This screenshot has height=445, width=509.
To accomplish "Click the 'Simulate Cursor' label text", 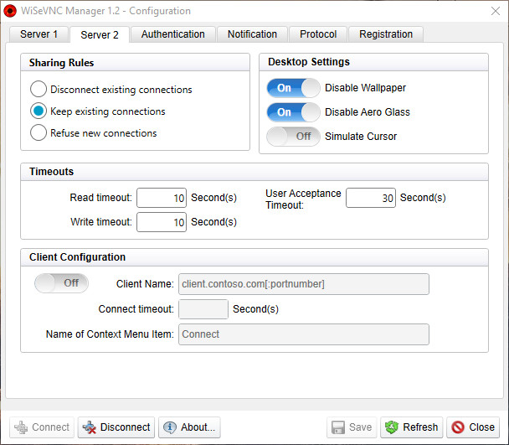I will coord(361,137).
